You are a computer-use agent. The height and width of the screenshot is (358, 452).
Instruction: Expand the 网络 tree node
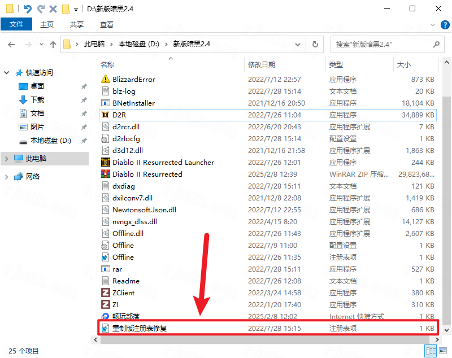pyautogui.click(x=6, y=177)
